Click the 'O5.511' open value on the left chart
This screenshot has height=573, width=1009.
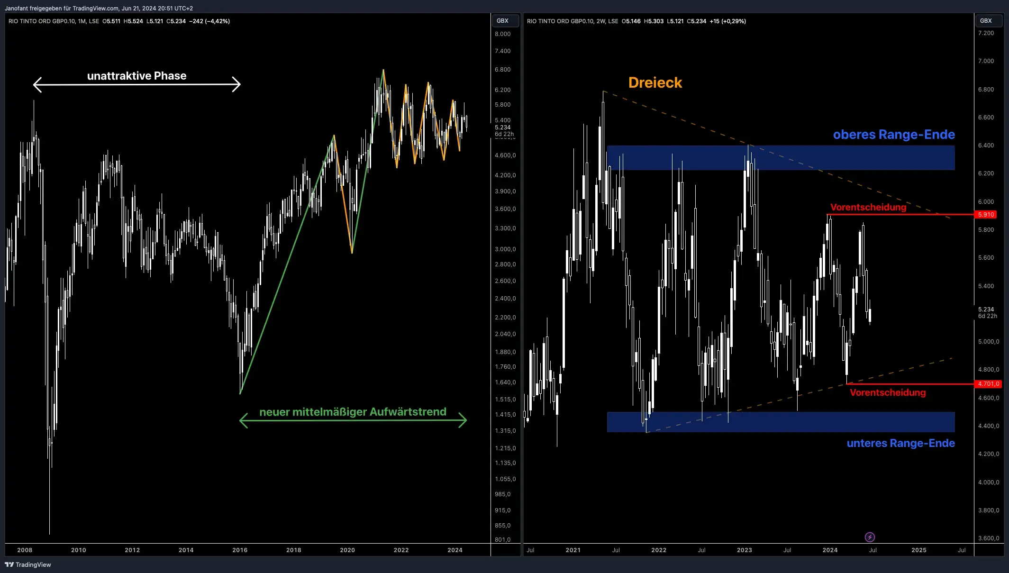(x=111, y=21)
